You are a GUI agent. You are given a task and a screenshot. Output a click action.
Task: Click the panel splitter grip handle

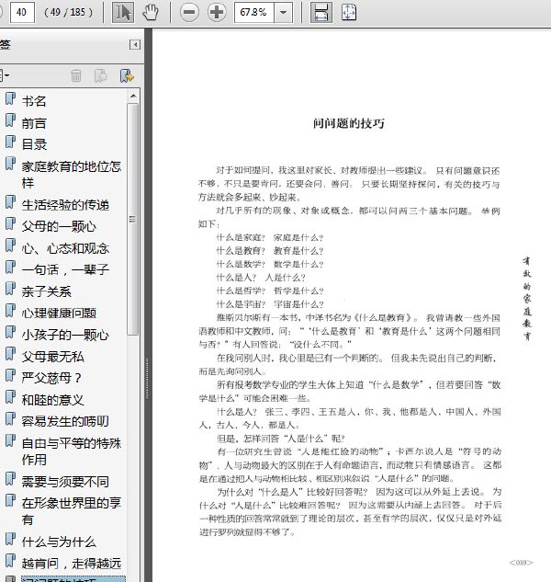tap(147, 379)
